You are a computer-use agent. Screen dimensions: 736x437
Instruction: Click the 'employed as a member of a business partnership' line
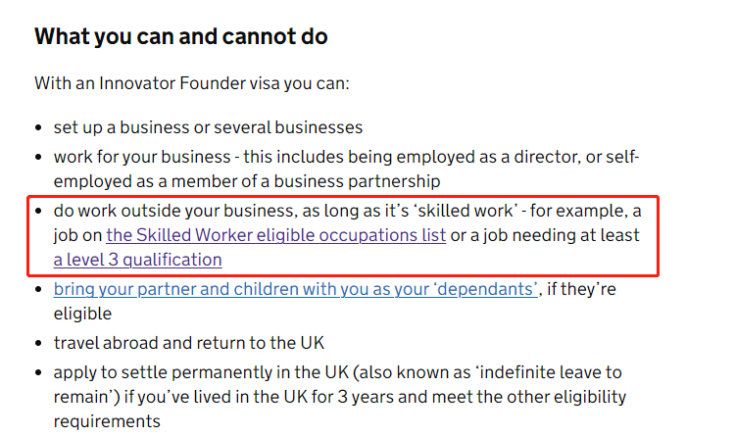click(247, 181)
